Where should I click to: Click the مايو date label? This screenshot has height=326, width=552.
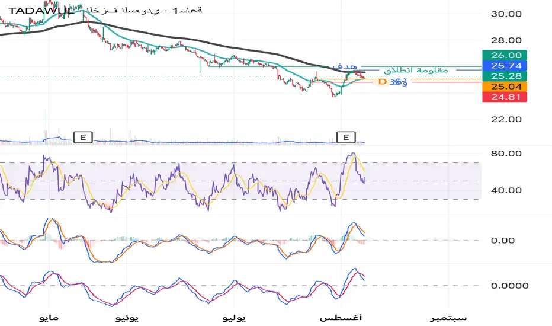(x=49, y=318)
